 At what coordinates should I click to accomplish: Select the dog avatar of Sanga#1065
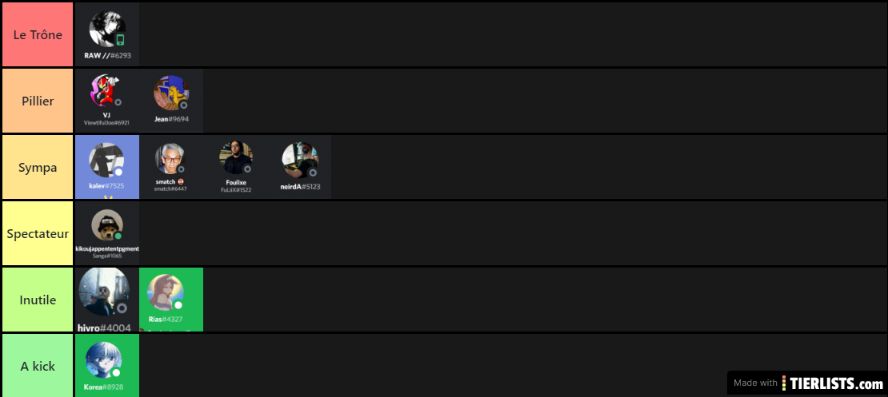pos(107,225)
